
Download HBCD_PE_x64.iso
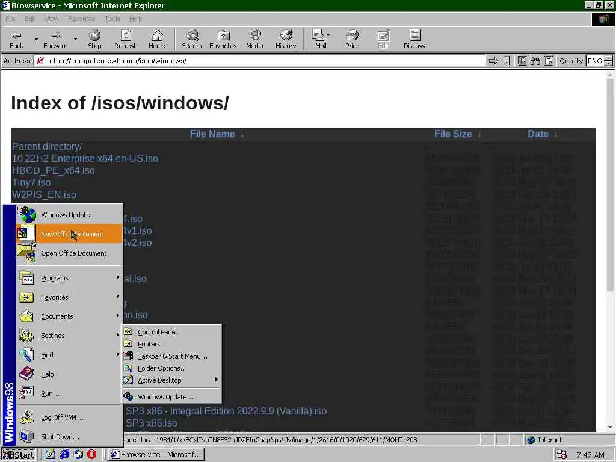point(54,170)
